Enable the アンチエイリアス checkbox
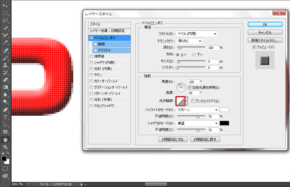290x187 pixels. tap(193, 101)
